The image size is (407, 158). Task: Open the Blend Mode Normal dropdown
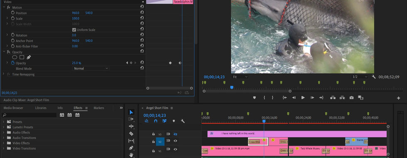click(91, 68)
